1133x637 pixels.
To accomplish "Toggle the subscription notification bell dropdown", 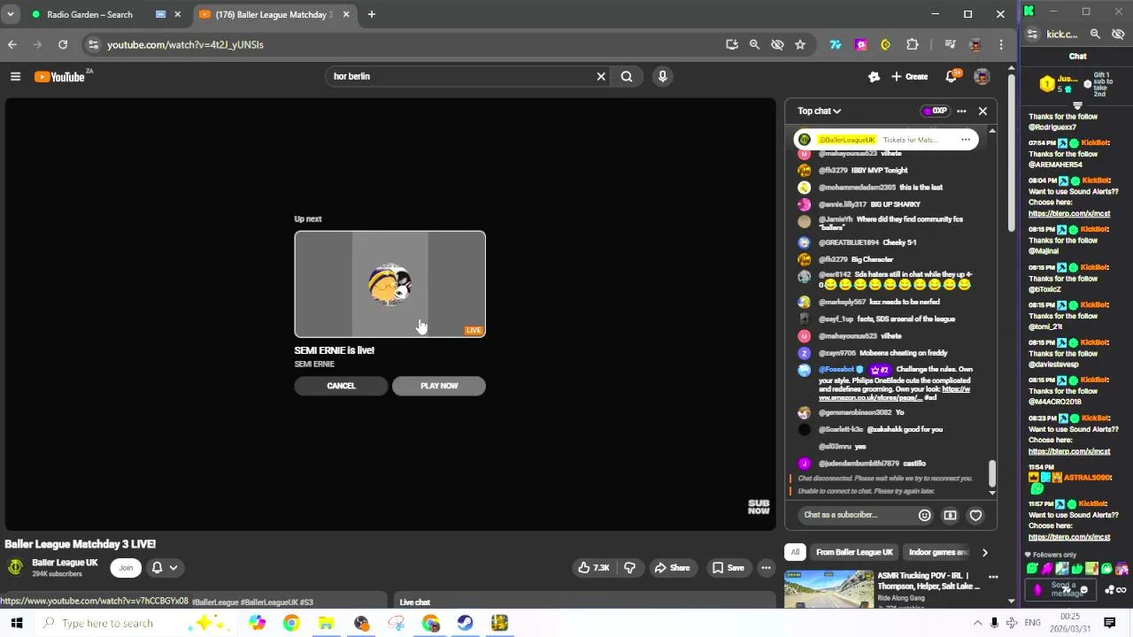I will 165,568.
